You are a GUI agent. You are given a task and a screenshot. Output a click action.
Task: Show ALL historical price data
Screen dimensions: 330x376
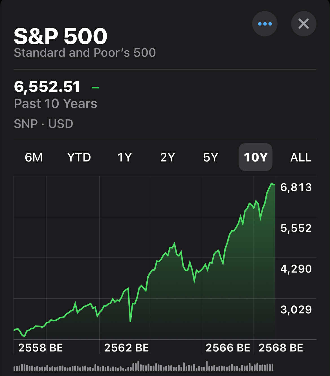[301, 157]
